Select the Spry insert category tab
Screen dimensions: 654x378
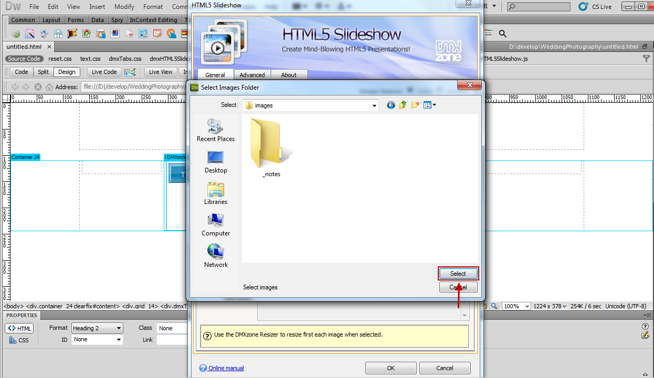point(117,20)
